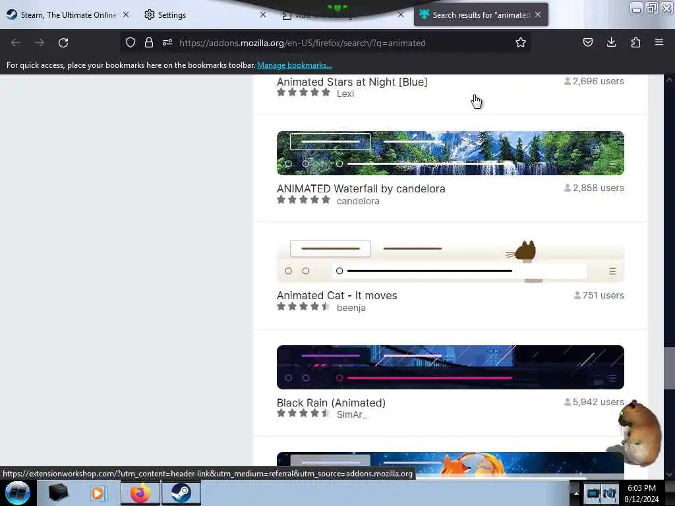Open tracking protection shield icon

131,43
